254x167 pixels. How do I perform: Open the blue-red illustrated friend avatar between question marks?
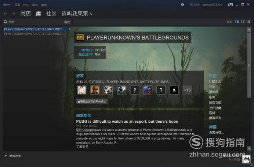click(148, 90)
